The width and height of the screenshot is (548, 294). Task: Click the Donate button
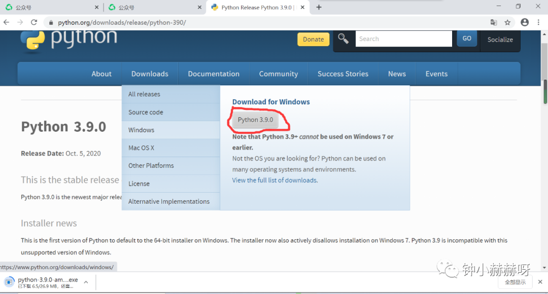(313, 40)
